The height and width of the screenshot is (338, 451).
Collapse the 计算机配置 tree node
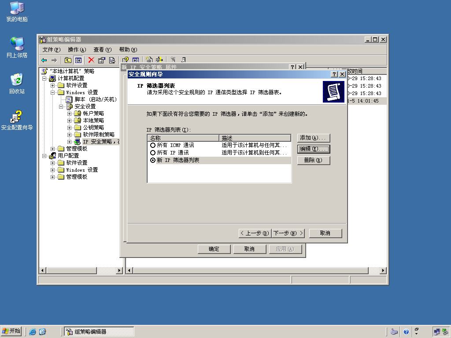(44, 78)
